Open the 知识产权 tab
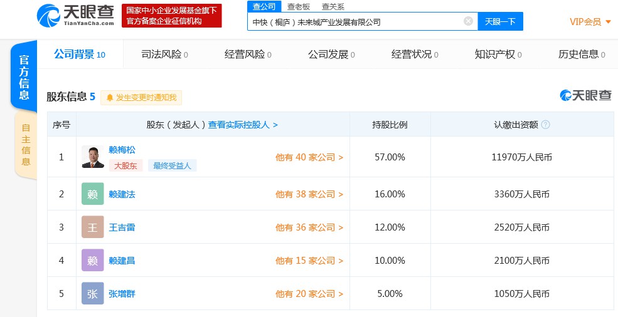Screen dimensions: 618x317 [498, 55]
